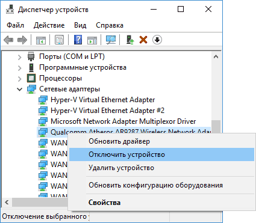
Task: Open the Help question mark icon
Action: click(78, 40)
